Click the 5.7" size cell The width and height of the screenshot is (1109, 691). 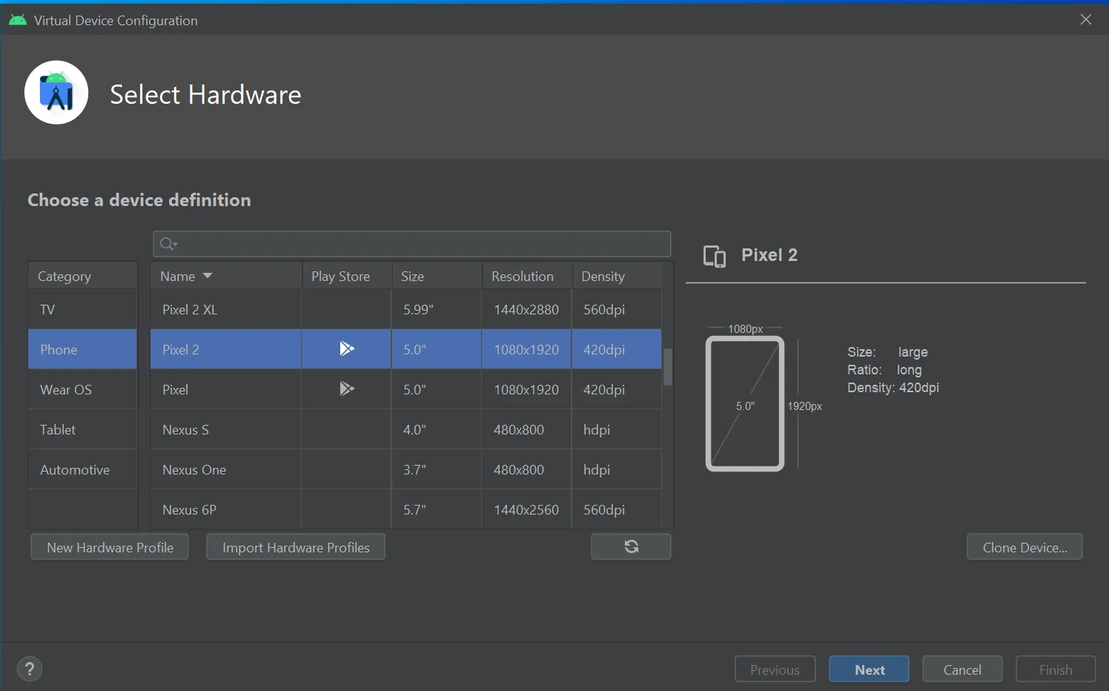[437, 509]
